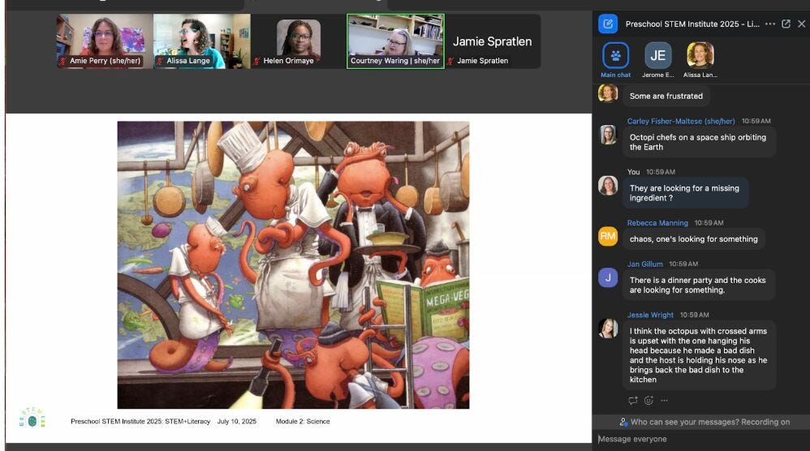Click 'There is a dinner party' message

699,285
